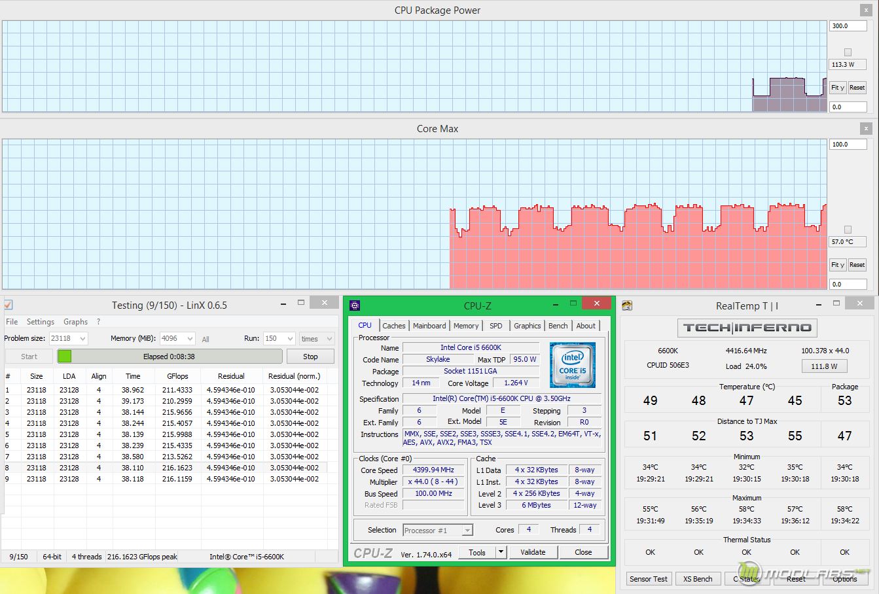This screenshot has height=594, width=879.
Task: Click the All memory link in LinX
Action: tap(206, 340)
